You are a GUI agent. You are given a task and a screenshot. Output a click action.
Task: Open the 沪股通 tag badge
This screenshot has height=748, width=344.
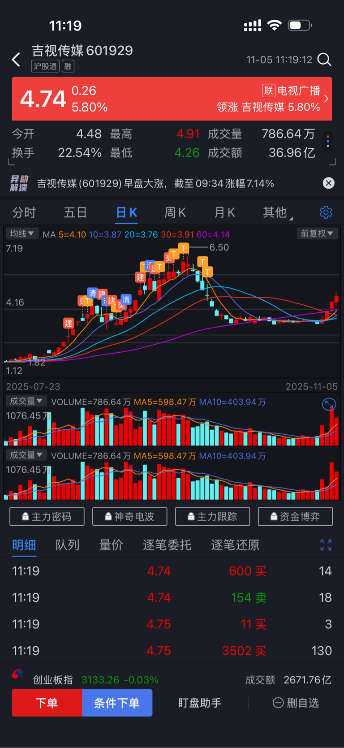[x=45, y=66]
